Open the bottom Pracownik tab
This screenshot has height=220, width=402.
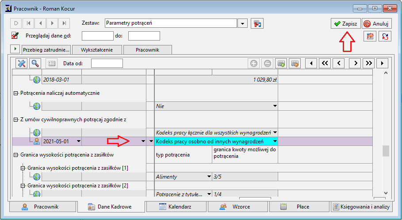tap(43, 207)
